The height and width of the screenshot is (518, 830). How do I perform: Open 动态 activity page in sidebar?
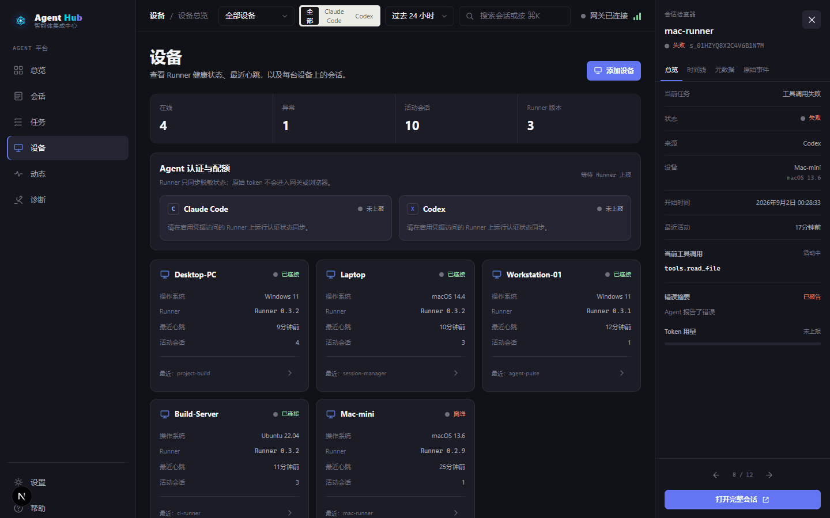(x=67, y=174)
